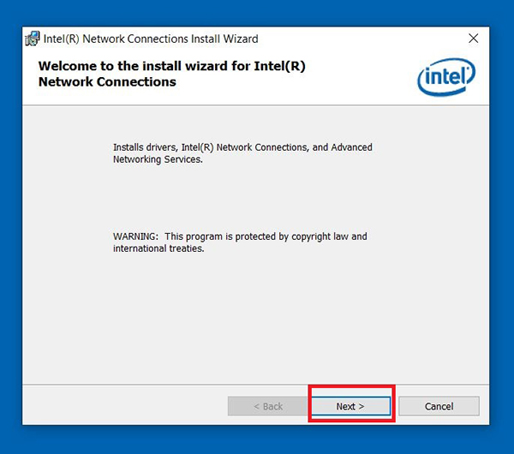514x454 pixels.
Task: Click "Advanced" at the end of the description line
Action: tap(351, 147)
